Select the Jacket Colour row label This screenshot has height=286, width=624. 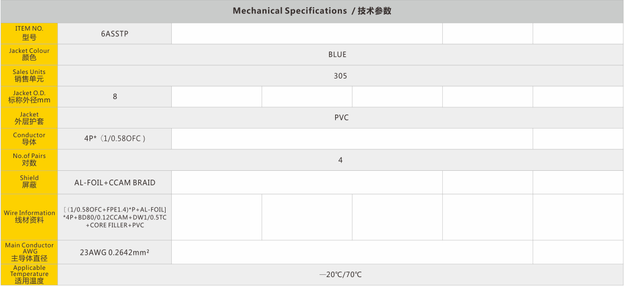click(x=29, y=54)
